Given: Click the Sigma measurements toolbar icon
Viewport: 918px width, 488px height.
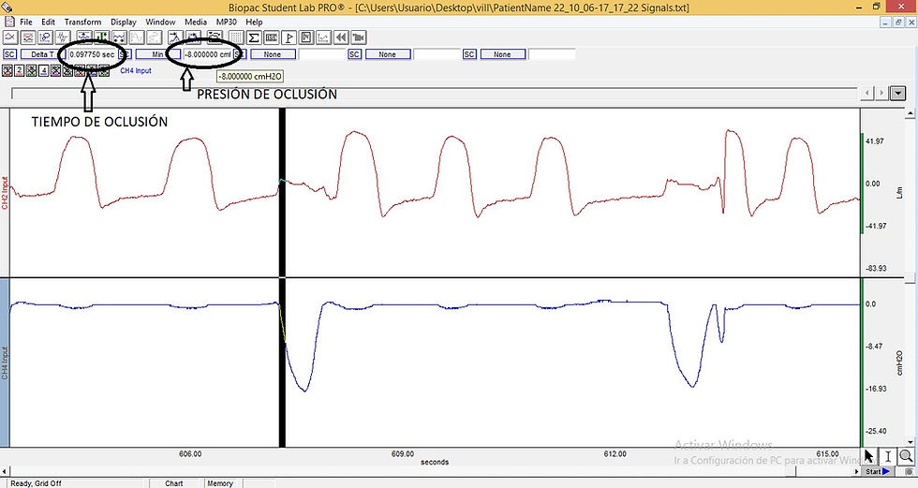Looking at the screenshot, I should coord(254,37).
